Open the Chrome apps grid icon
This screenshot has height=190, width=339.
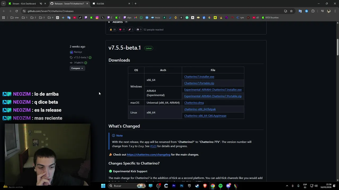click(3, 18)
